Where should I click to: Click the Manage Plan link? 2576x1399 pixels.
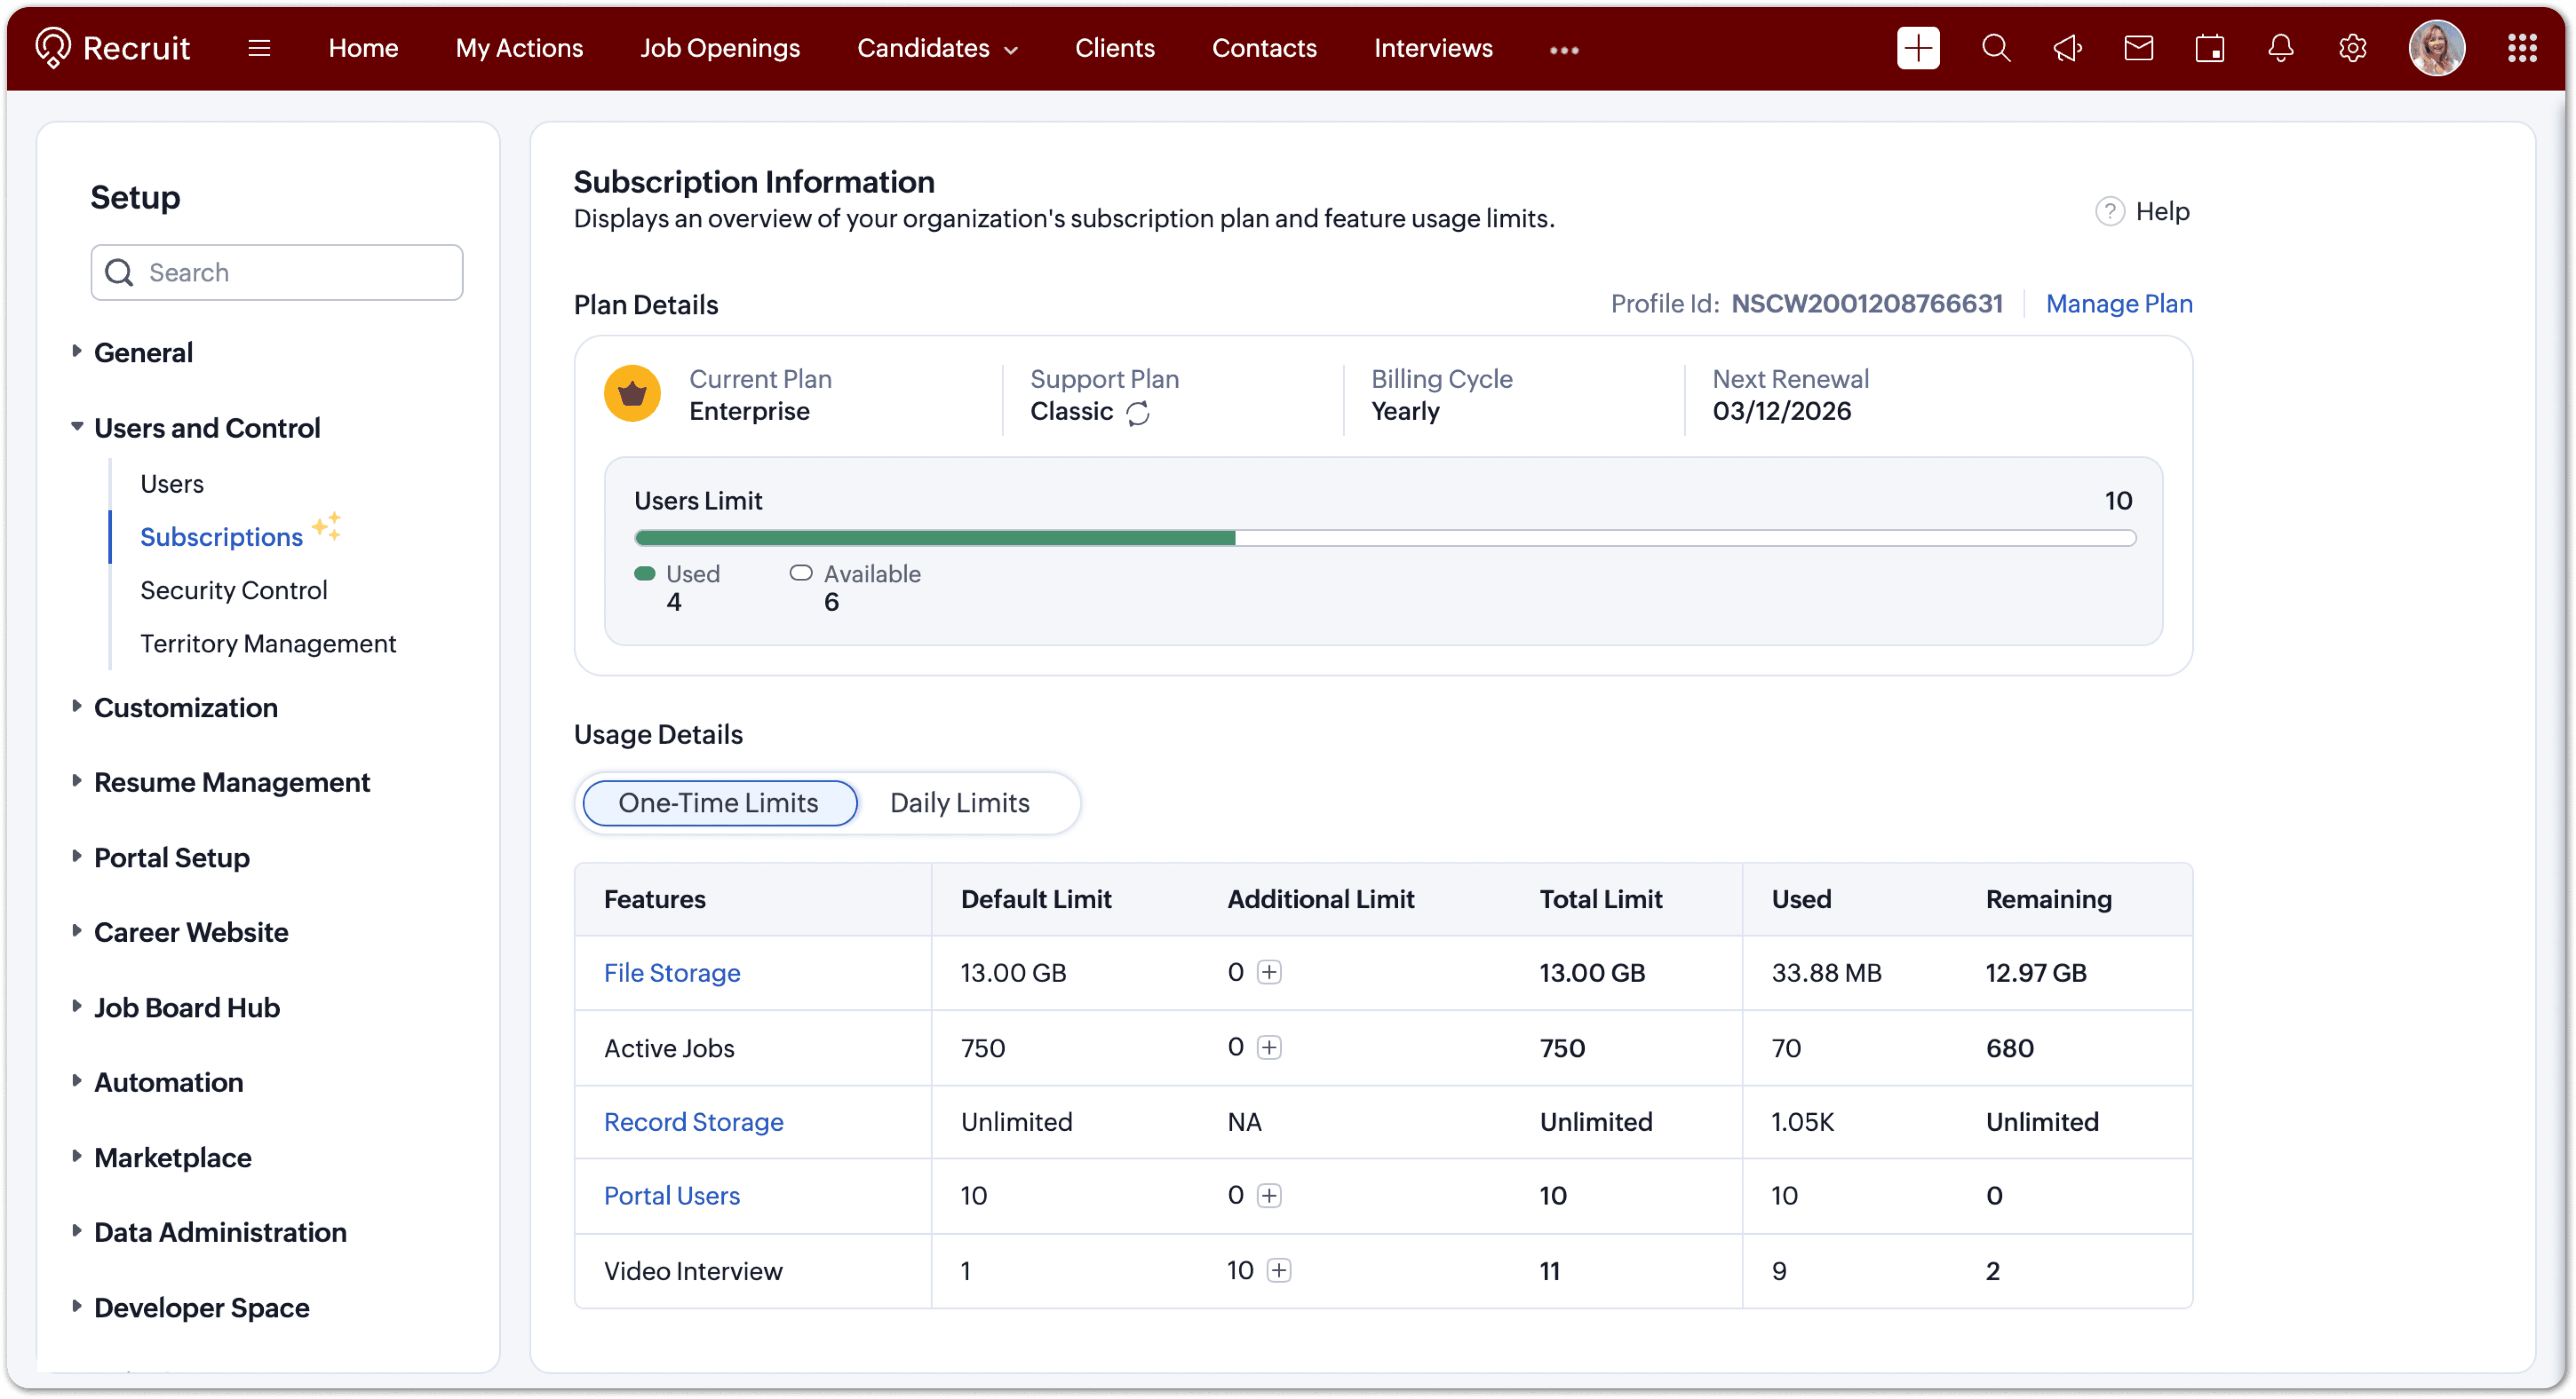[x=2118, y=304]
